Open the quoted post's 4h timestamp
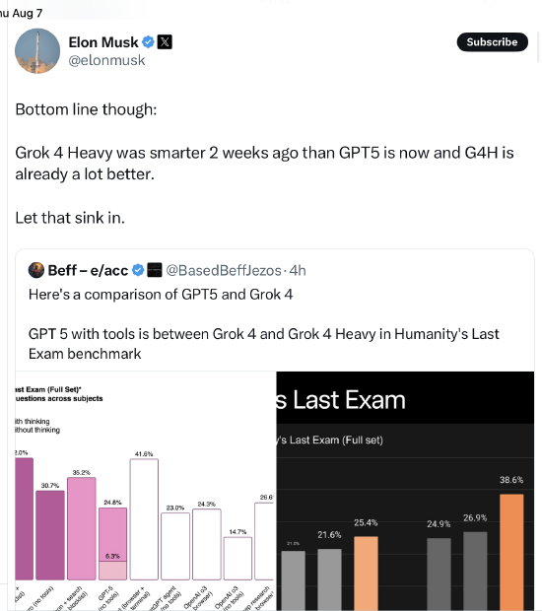Image resolution: width=542 pixels, height=611 pixels. tap(298, 270)
